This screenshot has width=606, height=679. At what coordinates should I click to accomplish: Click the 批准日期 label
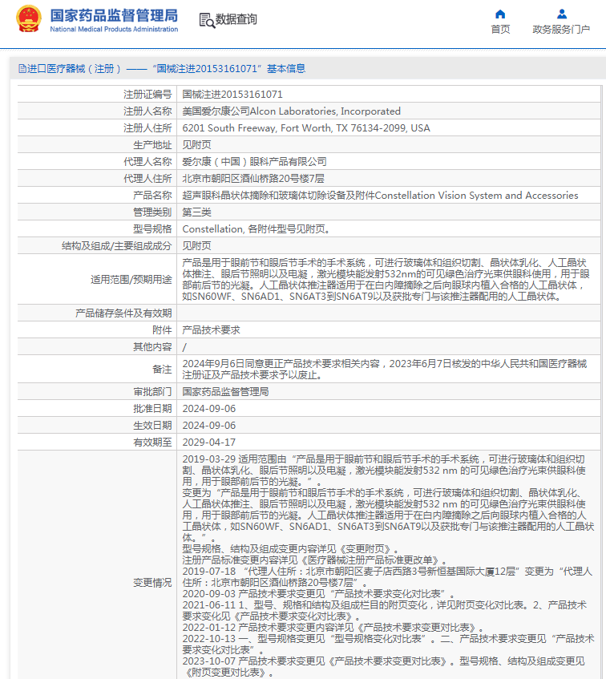click(152, 409)
